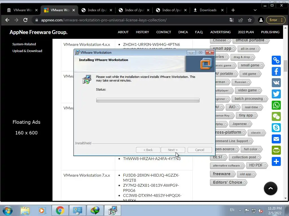This screenshot has width=289, height=216.
Task: Click the volume tray icon
Action: 260,211
